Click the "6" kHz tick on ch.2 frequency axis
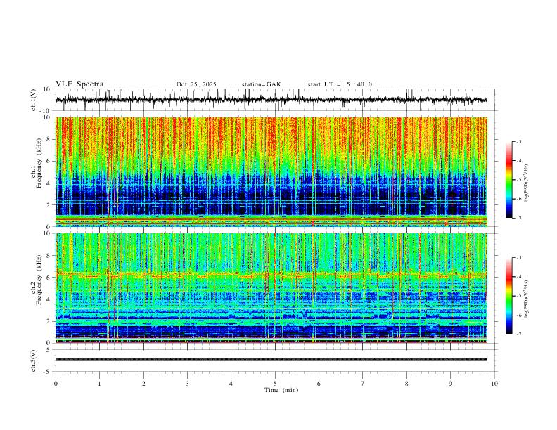 [x=49, y=278]
